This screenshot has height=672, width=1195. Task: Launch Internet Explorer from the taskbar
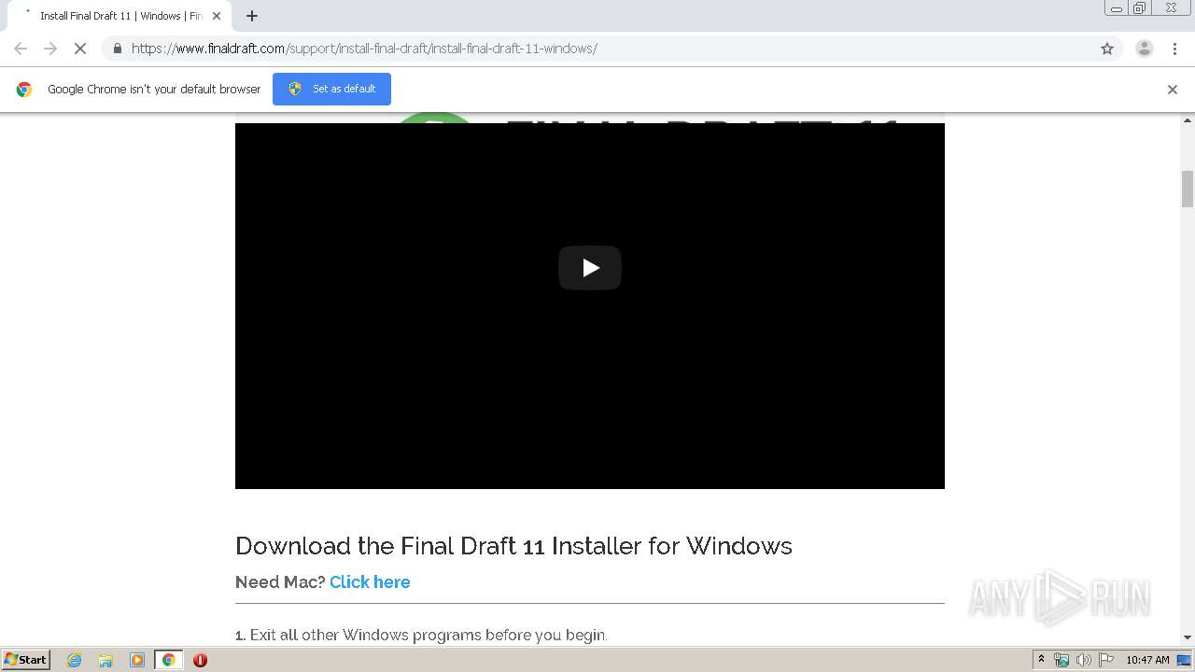click(x=75, y=660)
